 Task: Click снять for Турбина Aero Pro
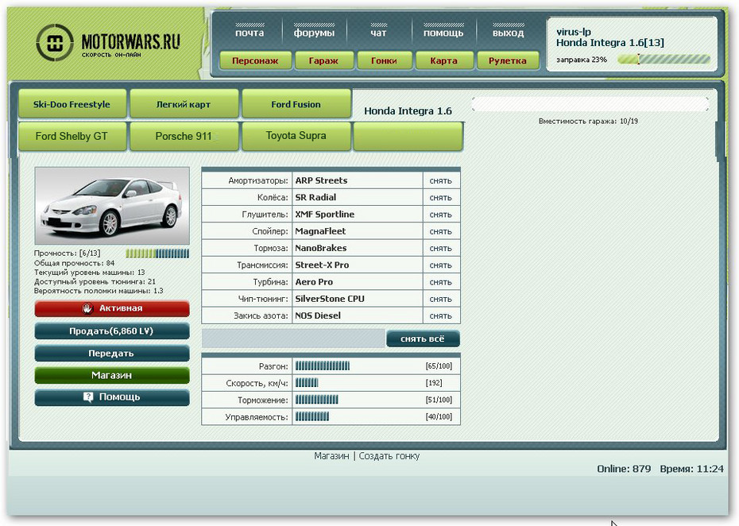pos(441,282)
